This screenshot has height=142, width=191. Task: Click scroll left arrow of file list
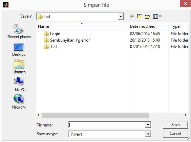click(x=39, y=115)
